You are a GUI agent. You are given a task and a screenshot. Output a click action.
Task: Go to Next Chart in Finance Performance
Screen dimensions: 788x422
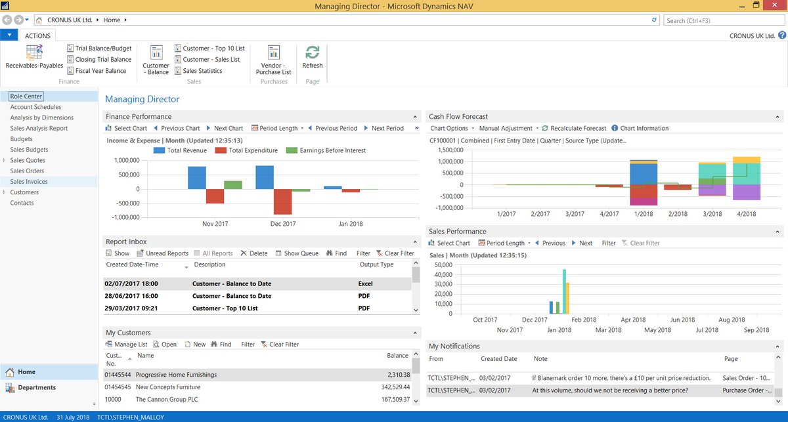pos(225,128)
